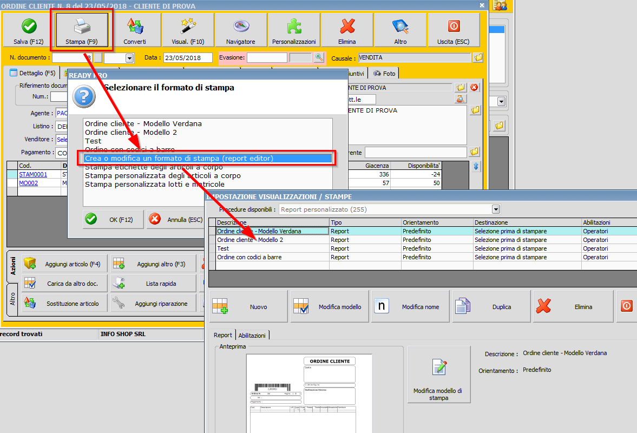Close the Ordine Cliente window
The image size is (637, 433).
[x=482, y=5]
